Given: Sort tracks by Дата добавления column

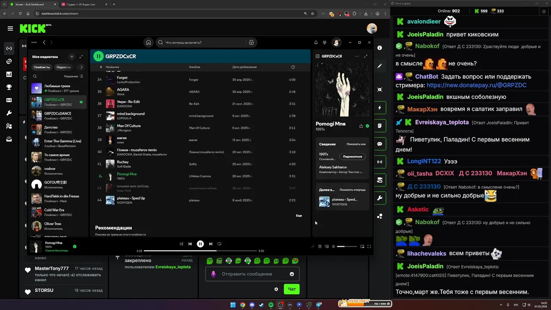Looking at the screenshot, I should pyautogui.click(x=245, y=67).
